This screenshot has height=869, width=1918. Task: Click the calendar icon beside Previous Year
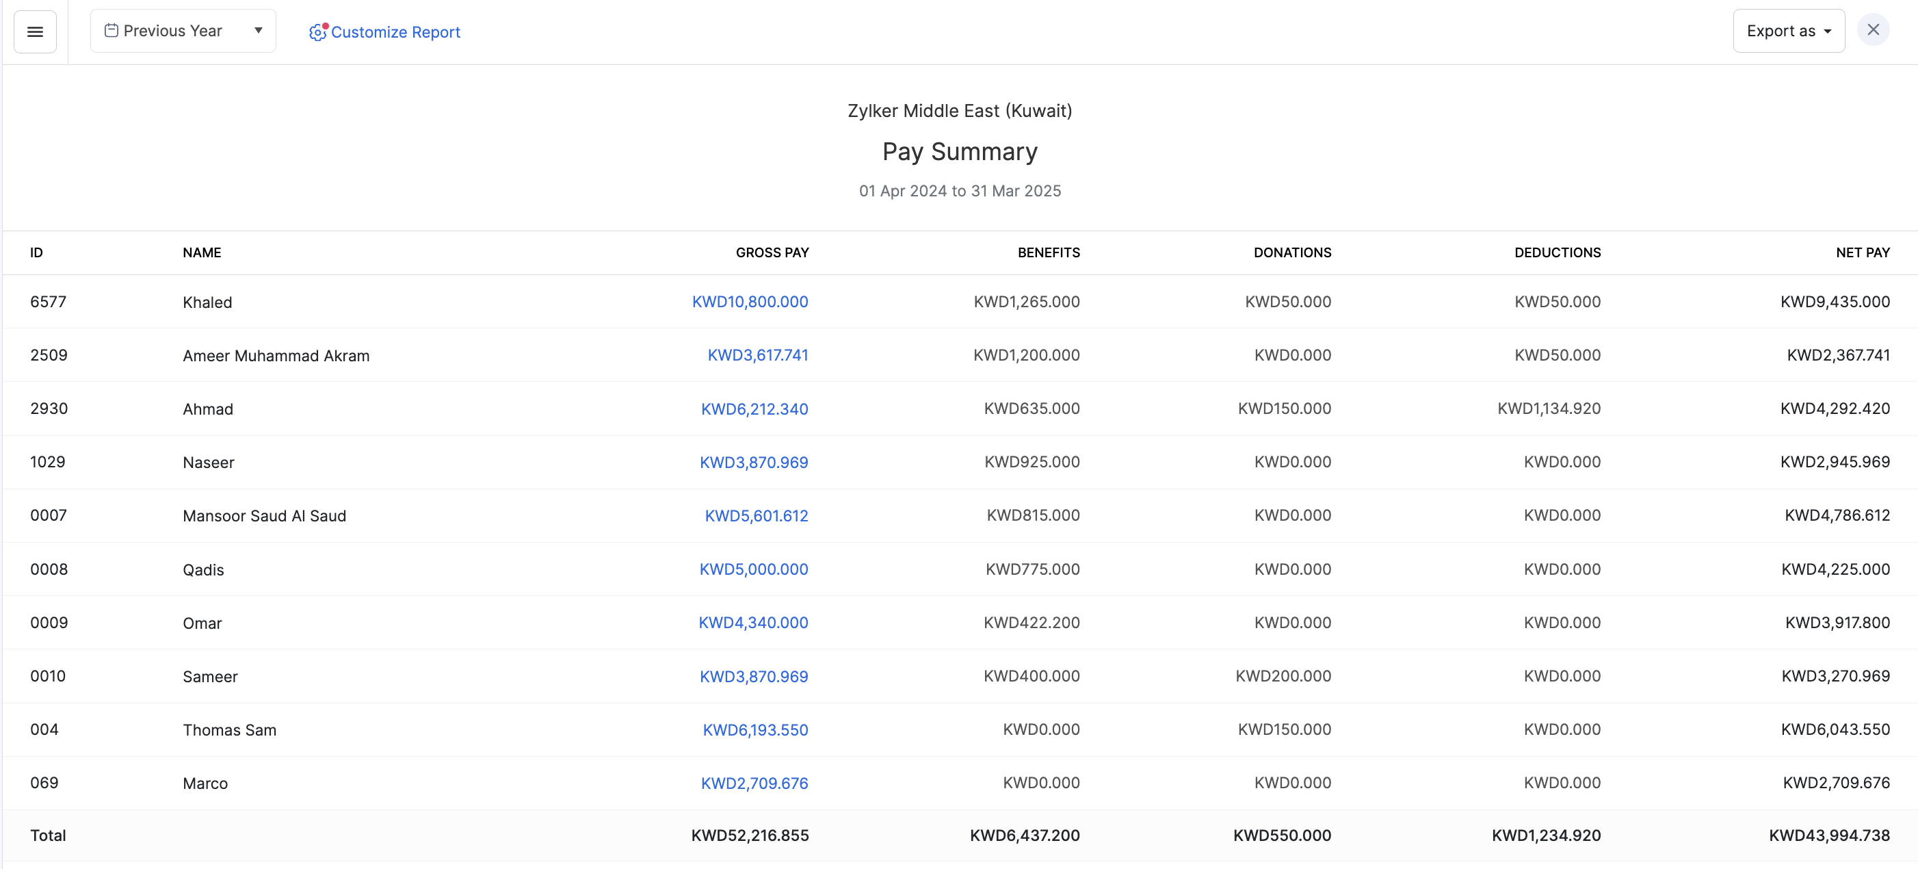111,31
